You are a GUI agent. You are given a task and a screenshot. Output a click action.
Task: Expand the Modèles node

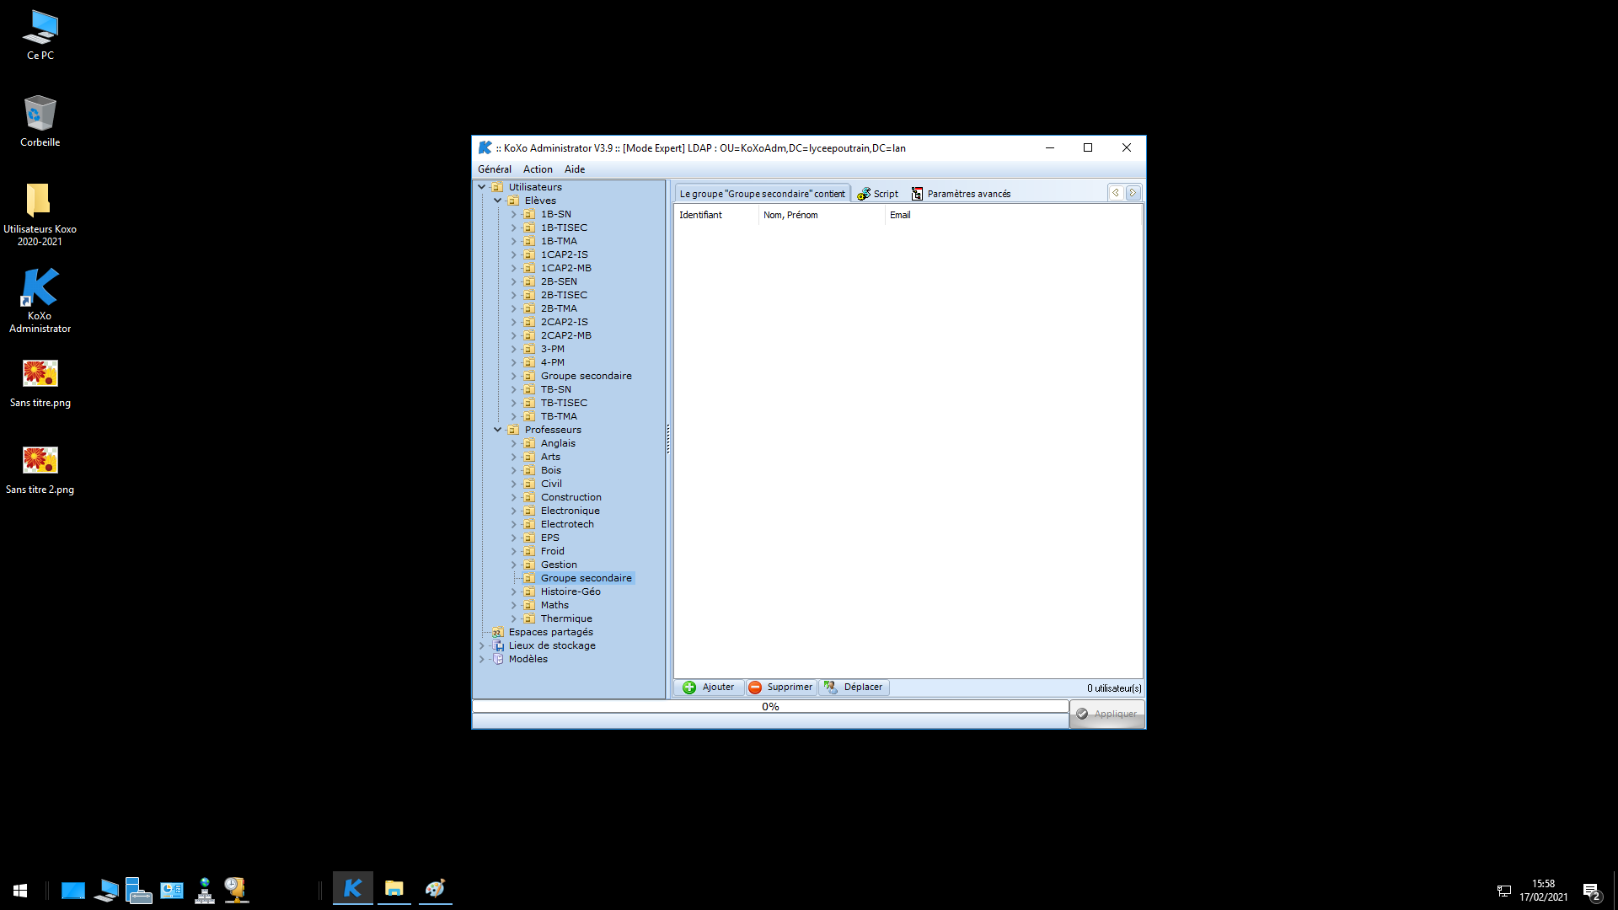pos(481,659)
